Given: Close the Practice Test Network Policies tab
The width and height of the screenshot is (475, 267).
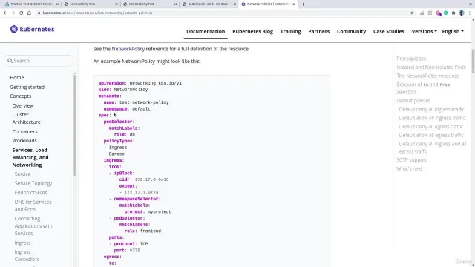Looking at the screenshot, I should point(57,4).
